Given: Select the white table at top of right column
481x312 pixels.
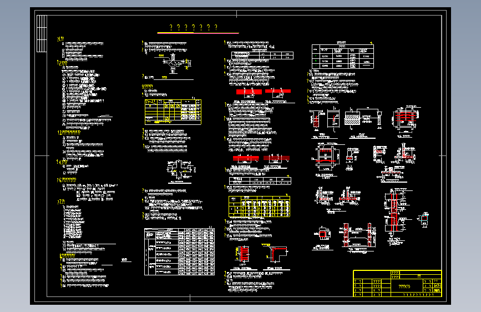Looking at the screenshot, I should [343, 57].
